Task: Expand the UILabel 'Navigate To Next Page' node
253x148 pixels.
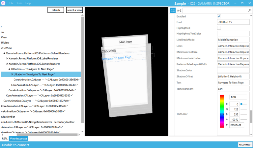Action: point(12,74)
